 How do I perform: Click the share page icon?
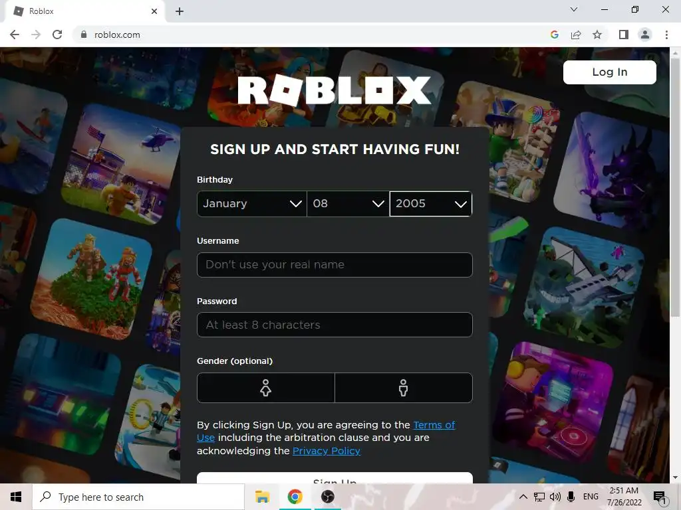[576, 35]
